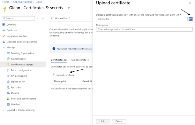This screenshot has height=125, width=195.
Task: Click the file browse folder icon
Action: 191,19
